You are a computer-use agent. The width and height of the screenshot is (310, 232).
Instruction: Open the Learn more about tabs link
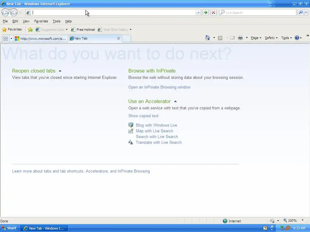pyautogui.click(x=81, y=171)
